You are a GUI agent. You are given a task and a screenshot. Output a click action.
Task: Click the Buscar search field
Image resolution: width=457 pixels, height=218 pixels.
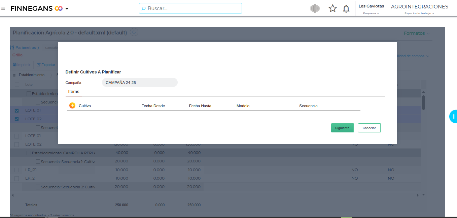click(x=190, y=8)
